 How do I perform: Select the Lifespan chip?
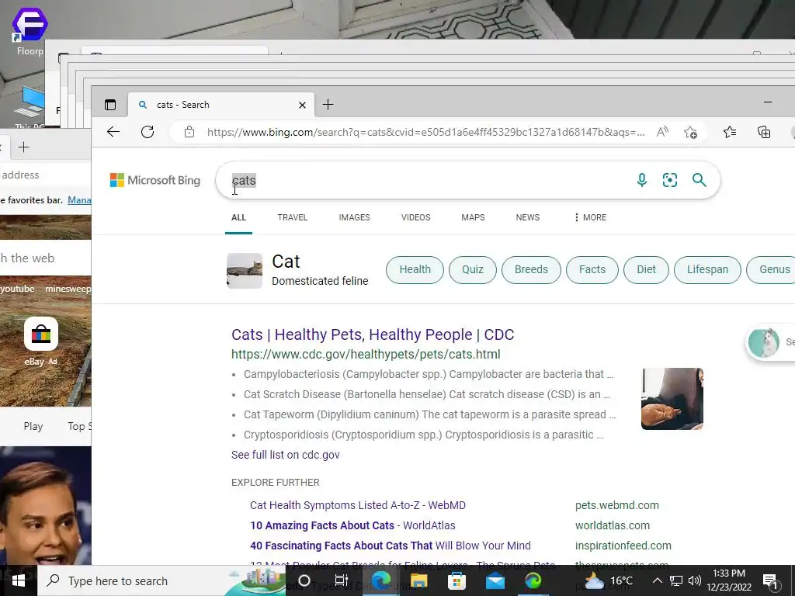click(x=707, y=269)
